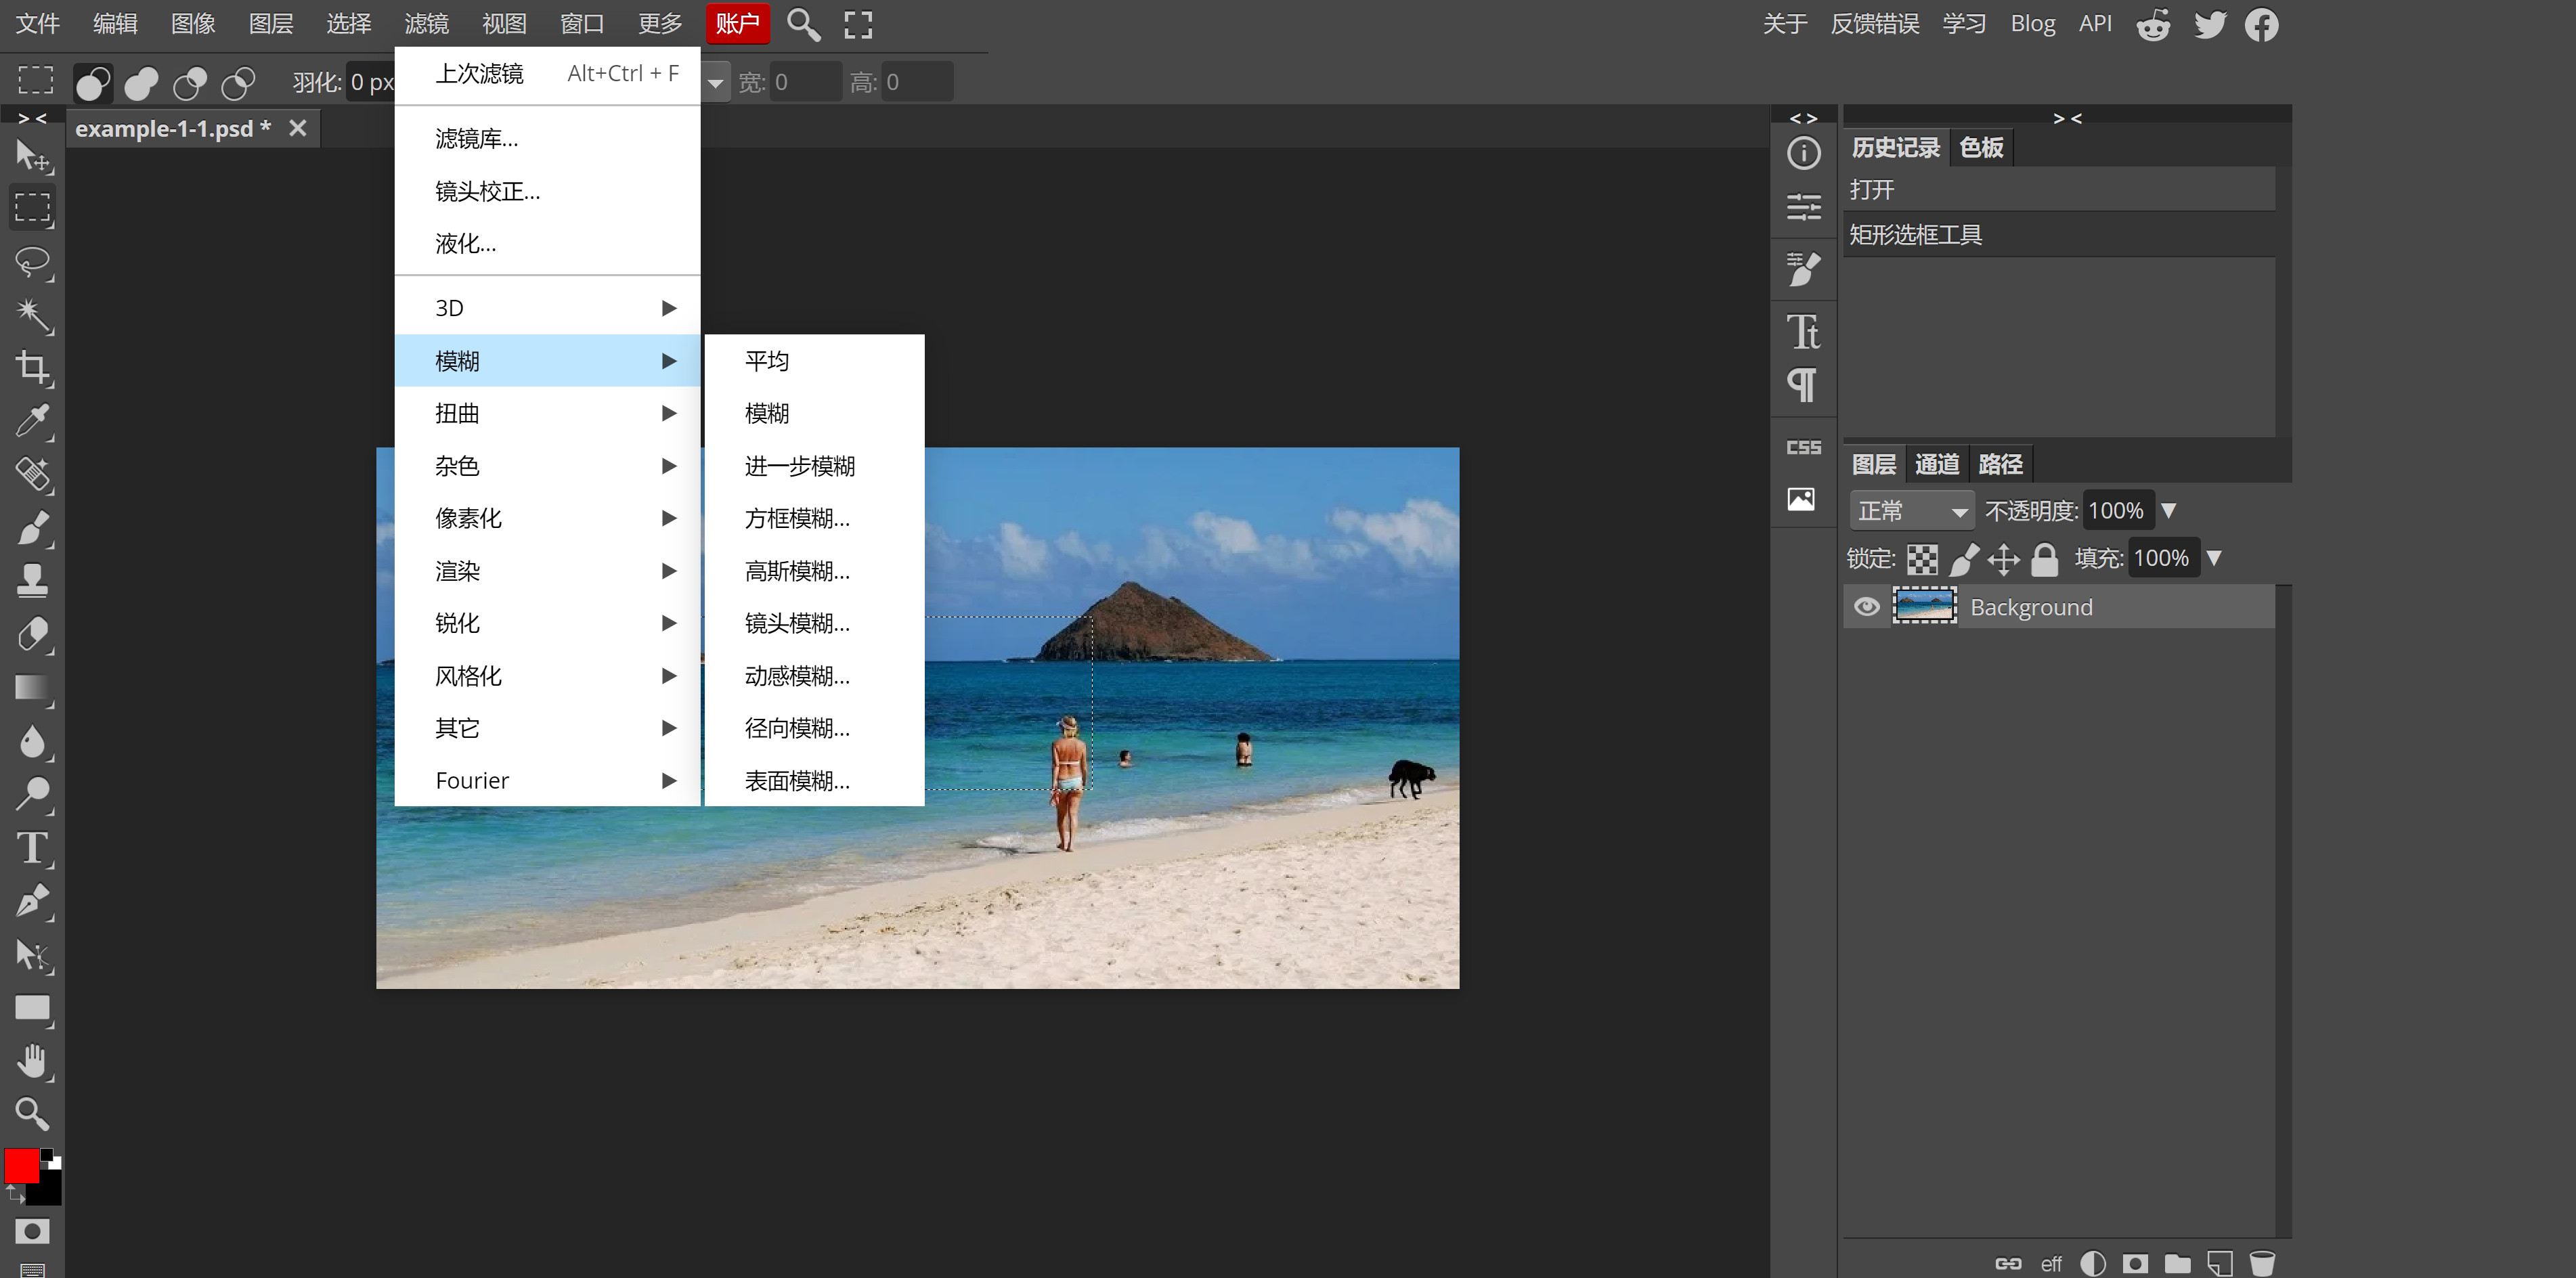Open the blend mode 正常 dropdown
Image resolution: width=2576 pixels, height=1278 pixels.
(1912, 511)
